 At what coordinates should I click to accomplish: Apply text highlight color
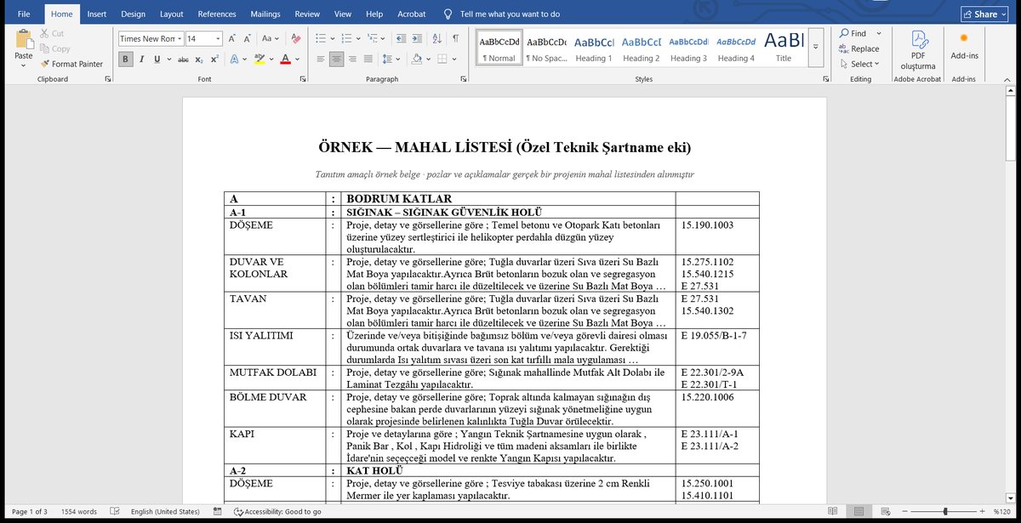[259, 59]
